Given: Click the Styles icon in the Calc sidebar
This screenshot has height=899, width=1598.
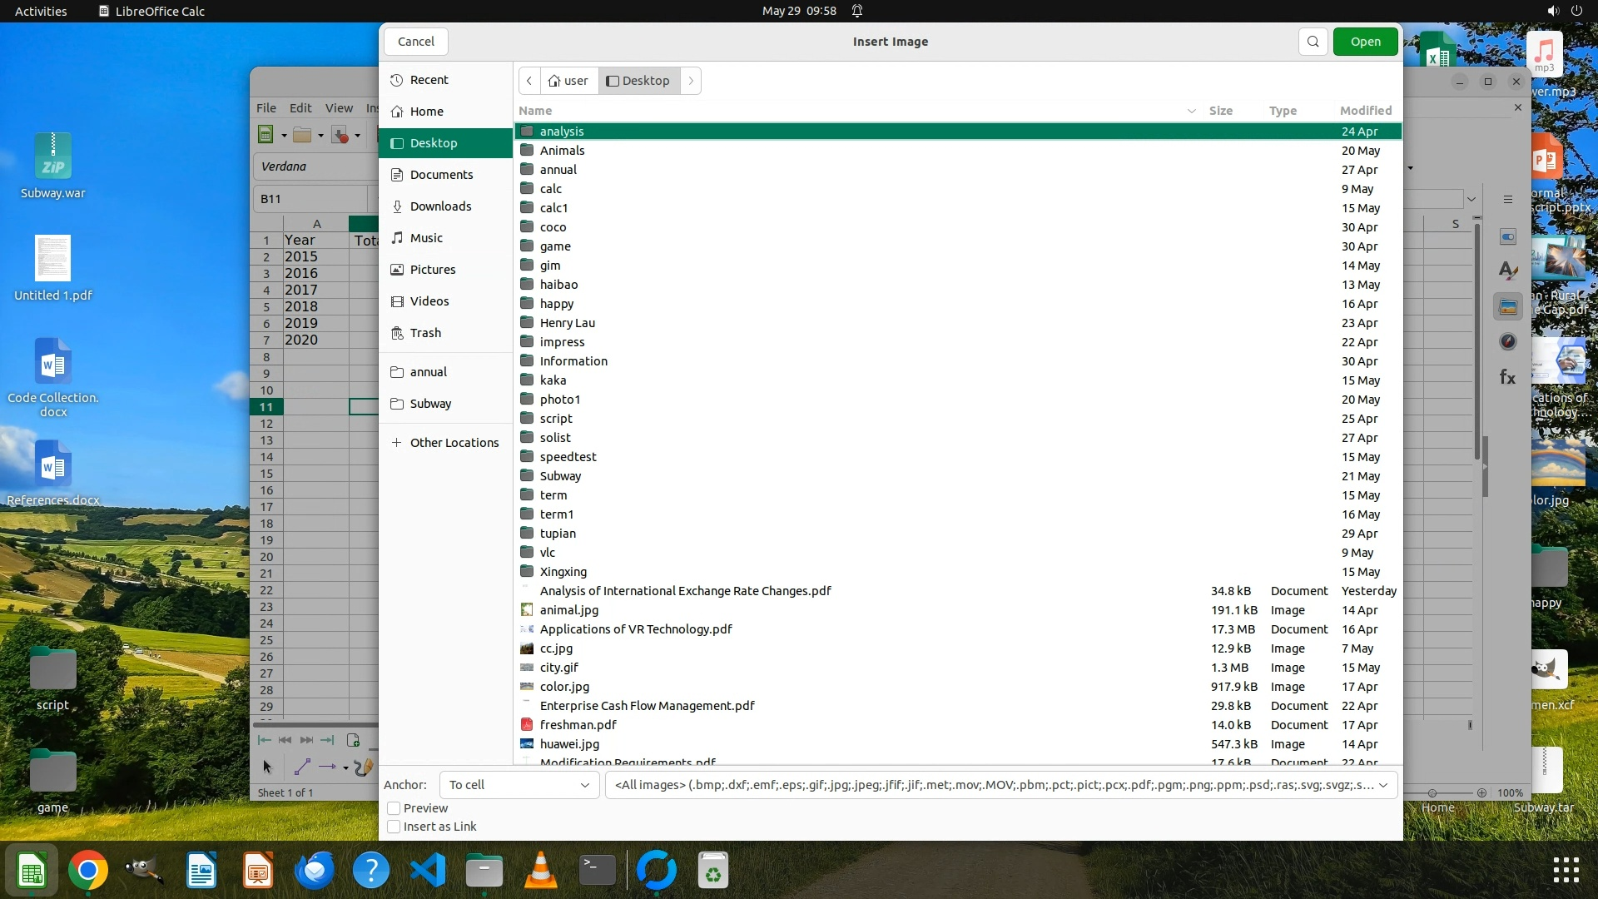Looking at the screenshot, I should (1508, 271).
